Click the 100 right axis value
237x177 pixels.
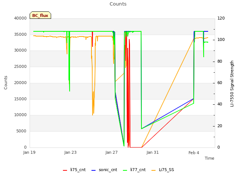(x=221, y=40)
